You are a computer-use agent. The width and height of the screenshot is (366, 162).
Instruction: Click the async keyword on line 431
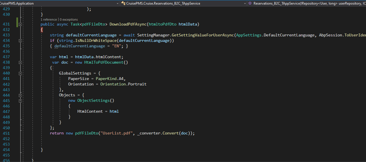(62, 24)
